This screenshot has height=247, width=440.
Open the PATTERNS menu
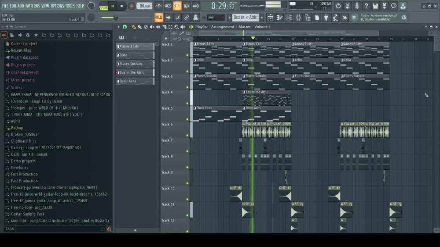(33, 6)
